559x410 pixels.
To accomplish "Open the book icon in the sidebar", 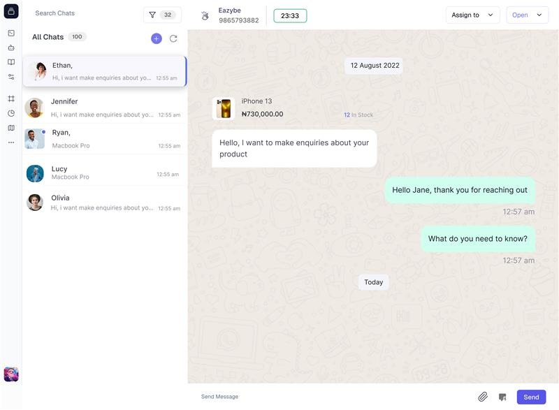I will click(x=9, y=61).
